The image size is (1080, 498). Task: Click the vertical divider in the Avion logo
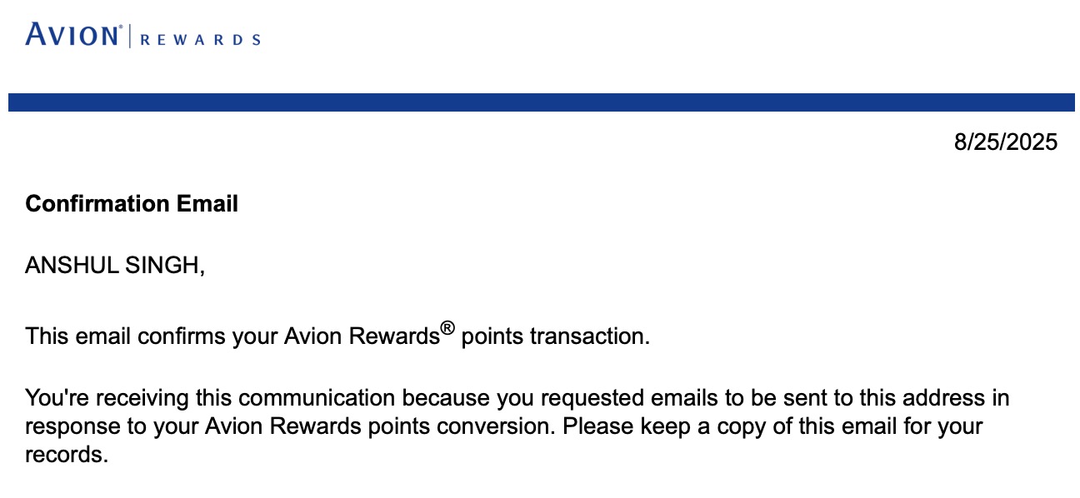click(130, 37)
